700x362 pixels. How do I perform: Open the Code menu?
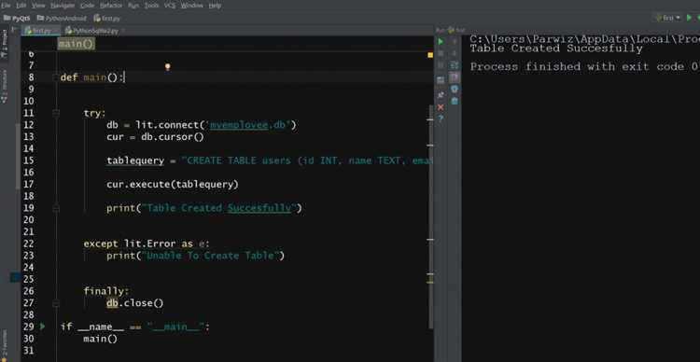click(87, 6)
